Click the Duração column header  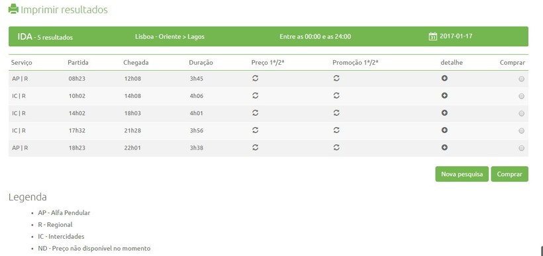(201, 63)
